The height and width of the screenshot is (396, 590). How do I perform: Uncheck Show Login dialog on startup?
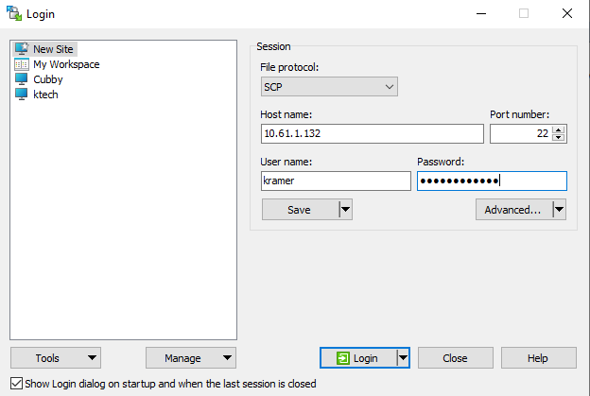[x=16, y=384]
